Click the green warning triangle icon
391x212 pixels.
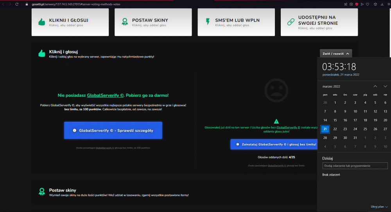click(x=276, y=122)
